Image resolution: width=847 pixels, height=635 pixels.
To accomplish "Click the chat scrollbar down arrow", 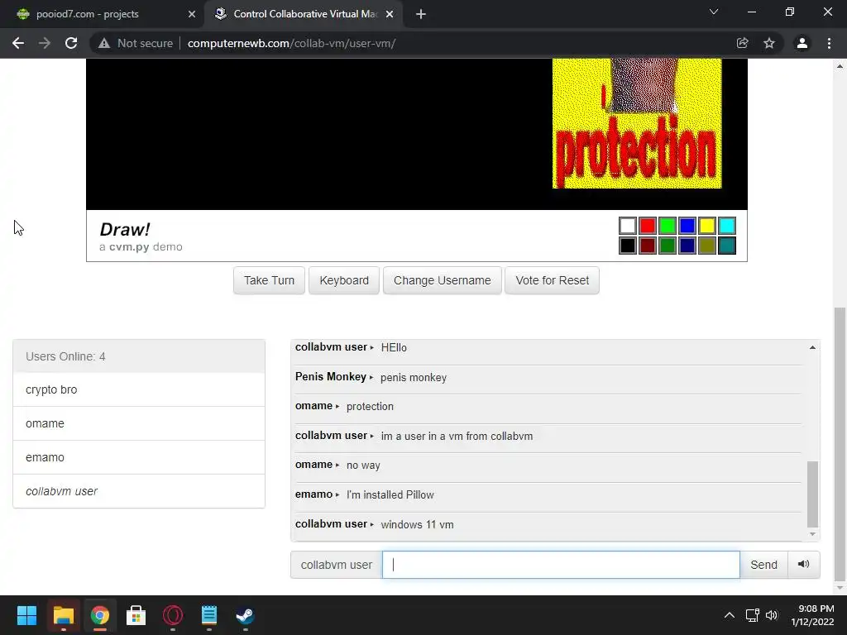I will [812, 534].
